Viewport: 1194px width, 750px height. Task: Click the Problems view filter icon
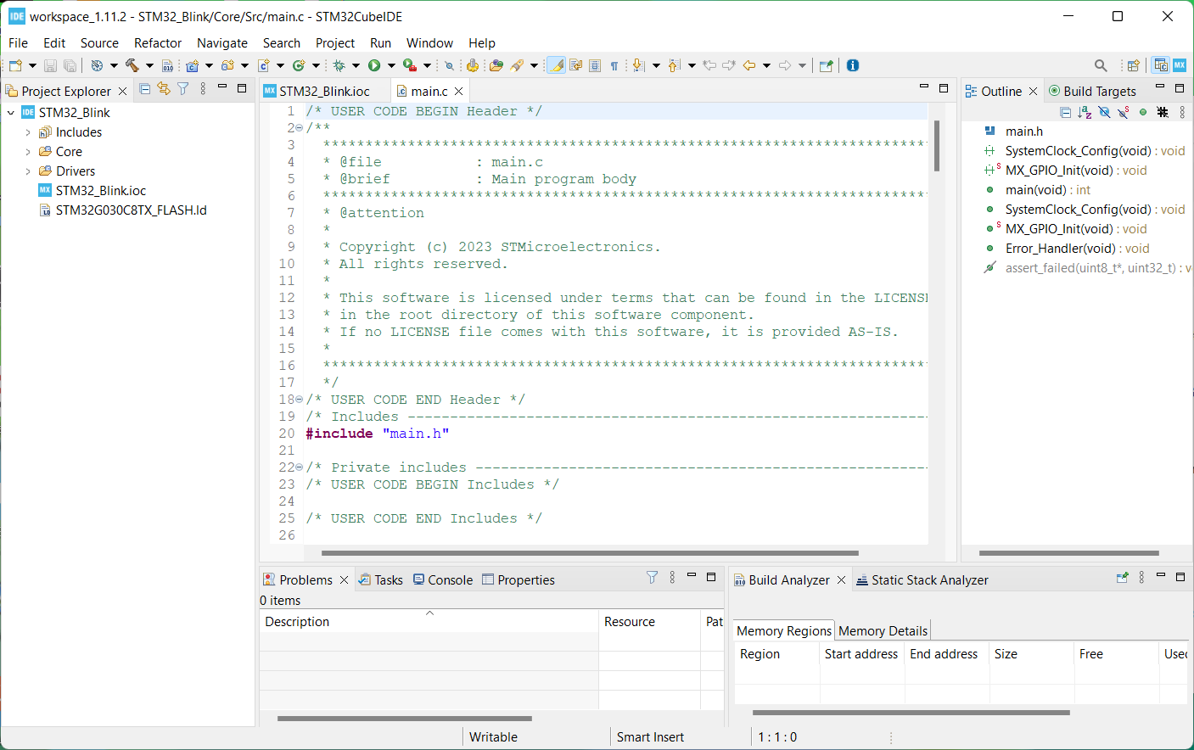(x=652, y=578)
